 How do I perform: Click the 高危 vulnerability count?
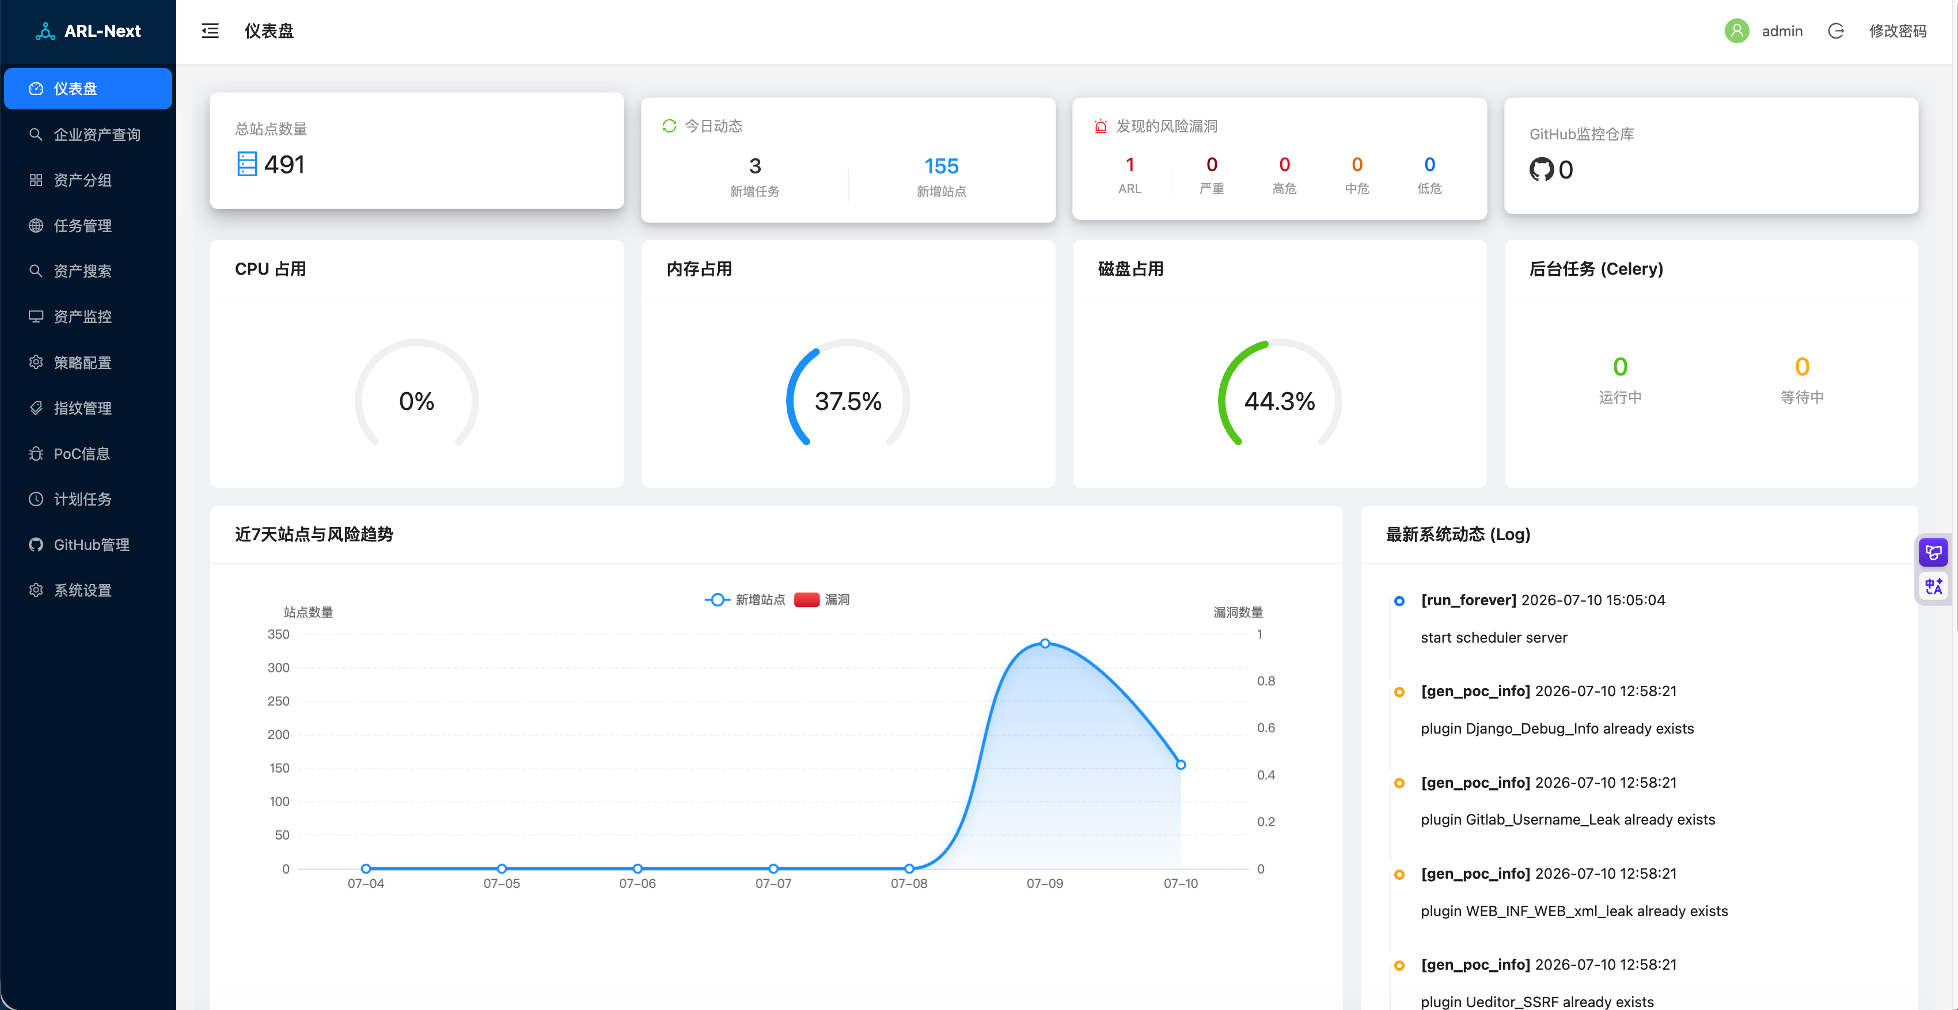pos(1285,164)
